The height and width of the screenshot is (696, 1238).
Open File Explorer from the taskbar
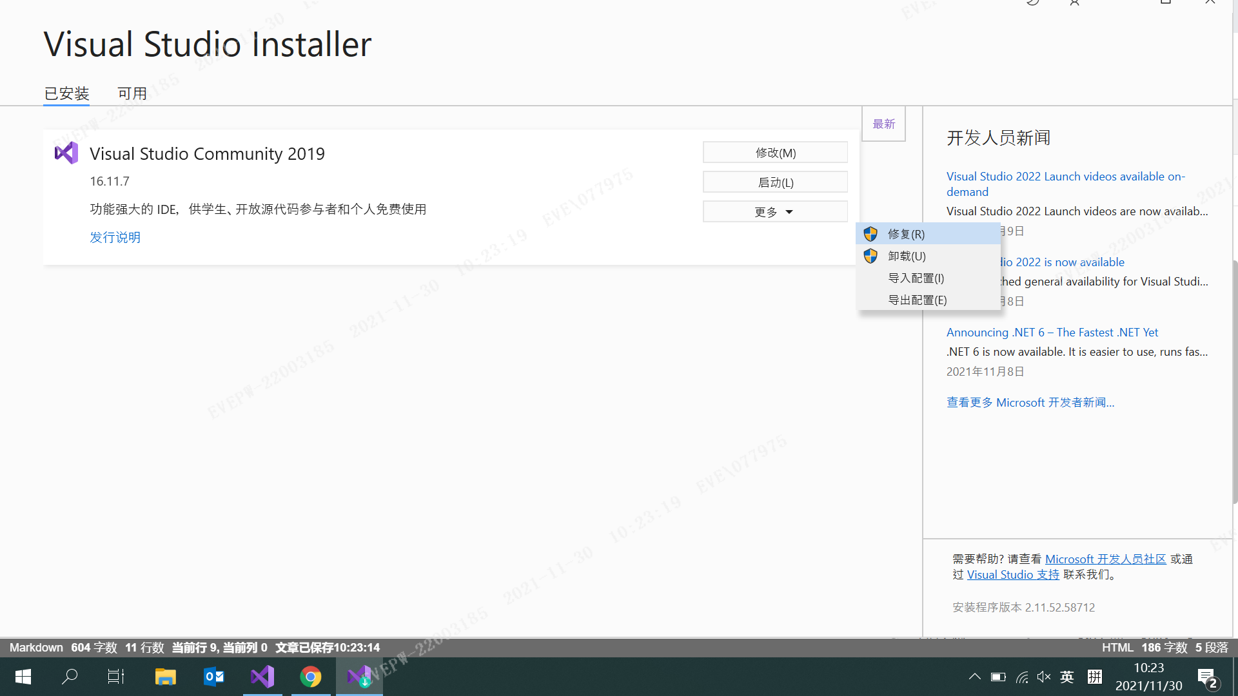tap(165, 677)
